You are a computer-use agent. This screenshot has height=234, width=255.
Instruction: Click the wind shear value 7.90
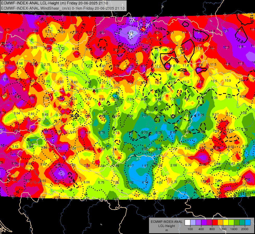pos(76,32)
